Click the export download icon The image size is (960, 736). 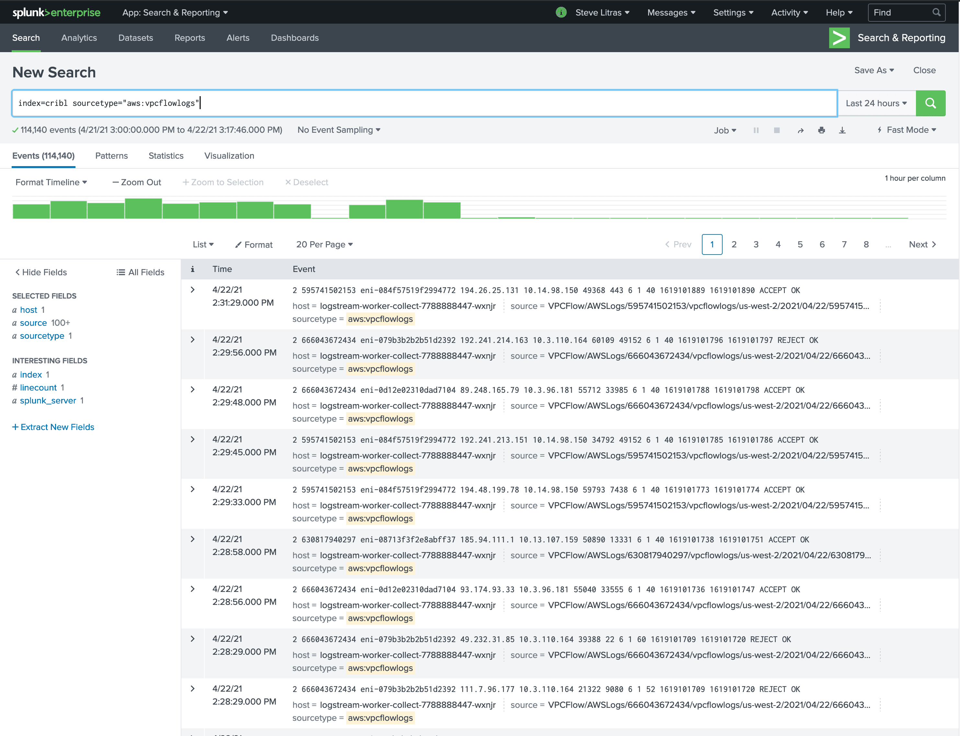pos(842,130)
